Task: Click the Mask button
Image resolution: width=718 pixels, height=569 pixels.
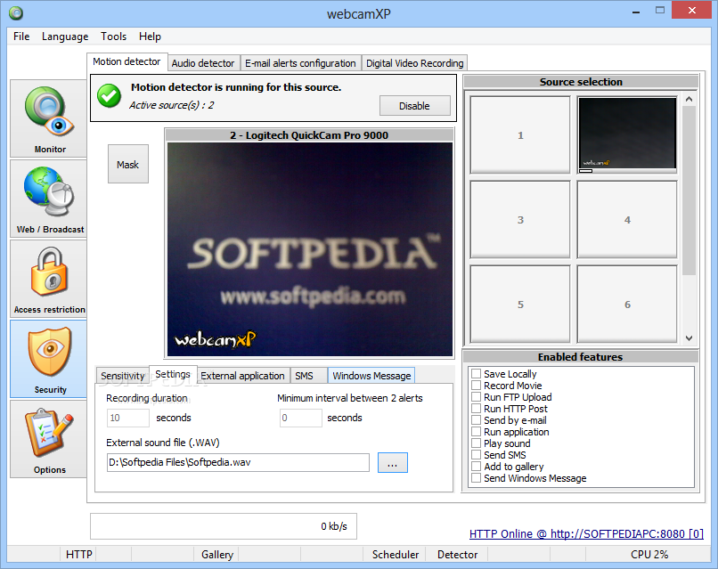Action: tap(127, 165)
